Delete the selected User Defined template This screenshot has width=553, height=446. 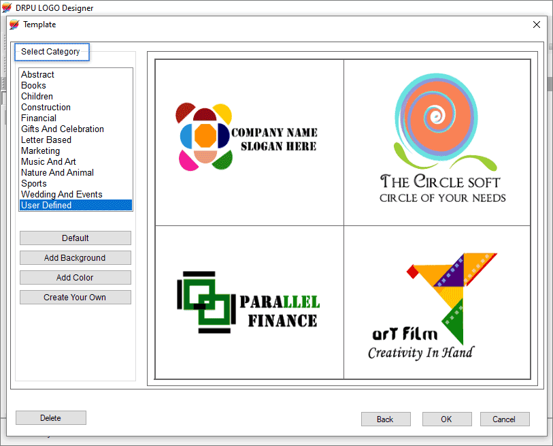coord(50,417)
